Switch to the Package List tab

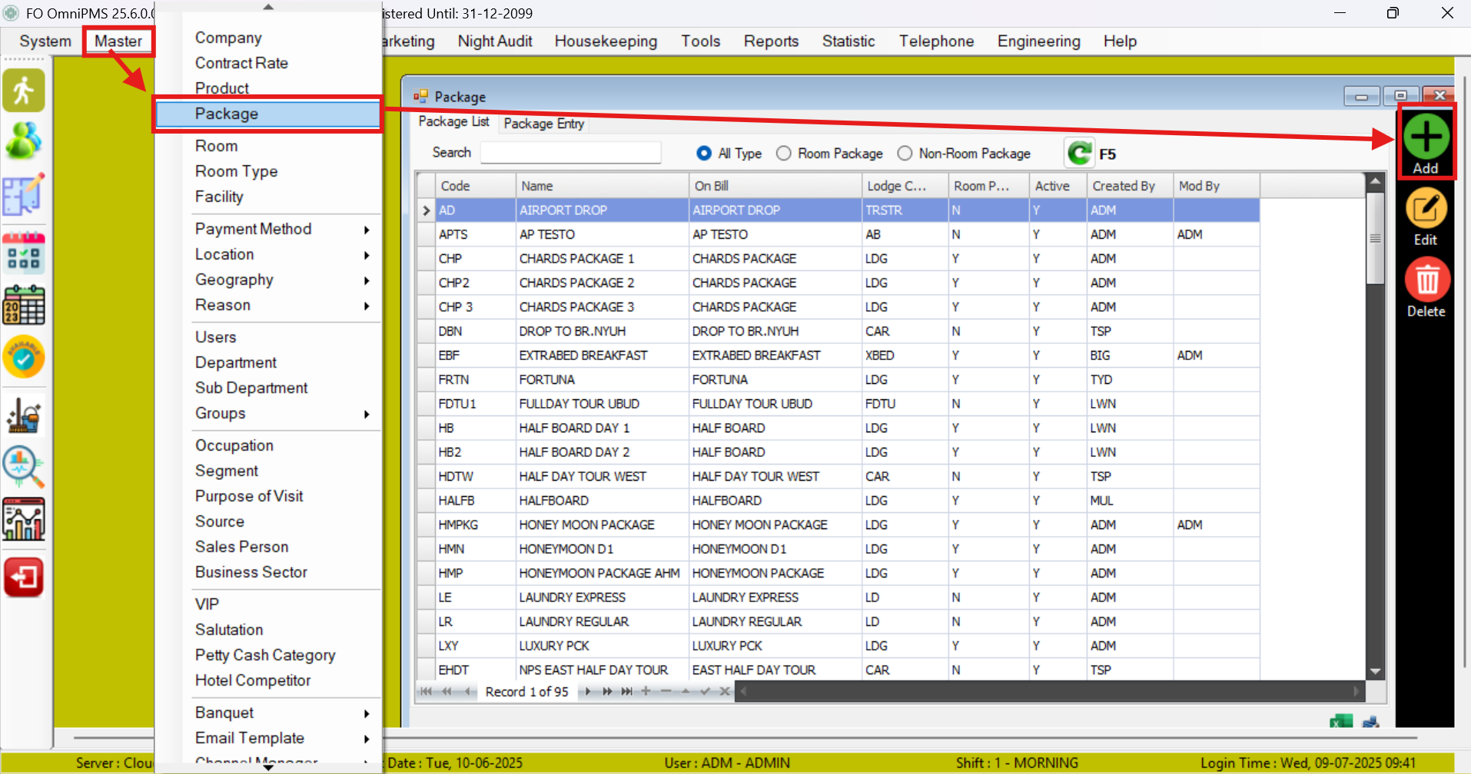click(x=453, y=121)
